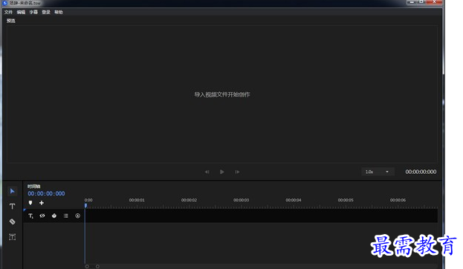Select the text box frame tool

(12, 237)
